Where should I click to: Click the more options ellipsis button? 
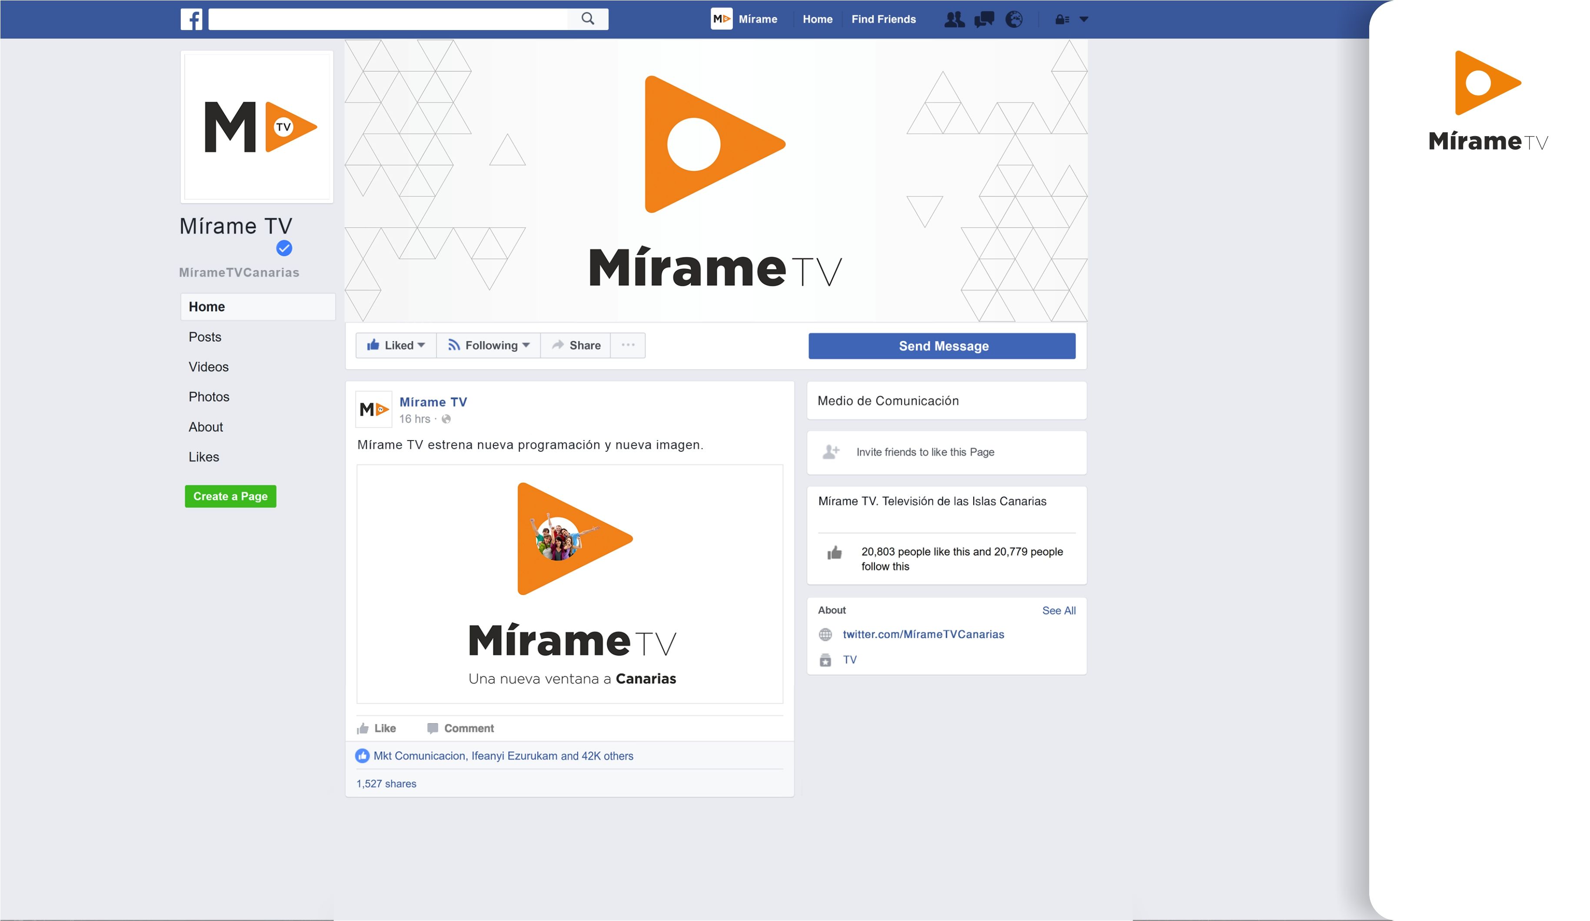(x=628, y=345)
